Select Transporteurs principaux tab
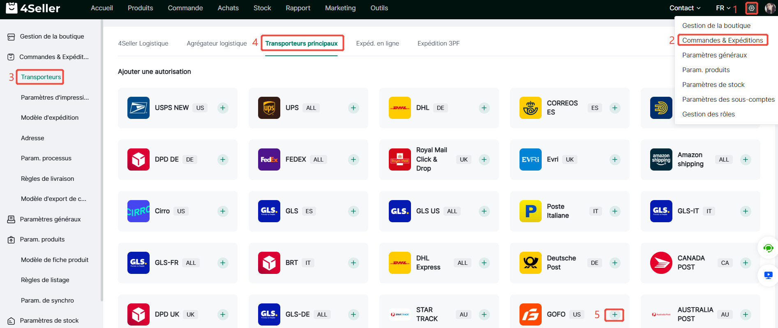The height and width of the screenshot is (328, 778). pos(301,43)
